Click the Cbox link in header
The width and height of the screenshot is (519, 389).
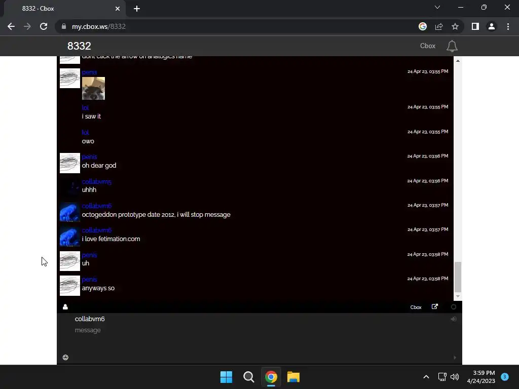(x=428, y=46)
